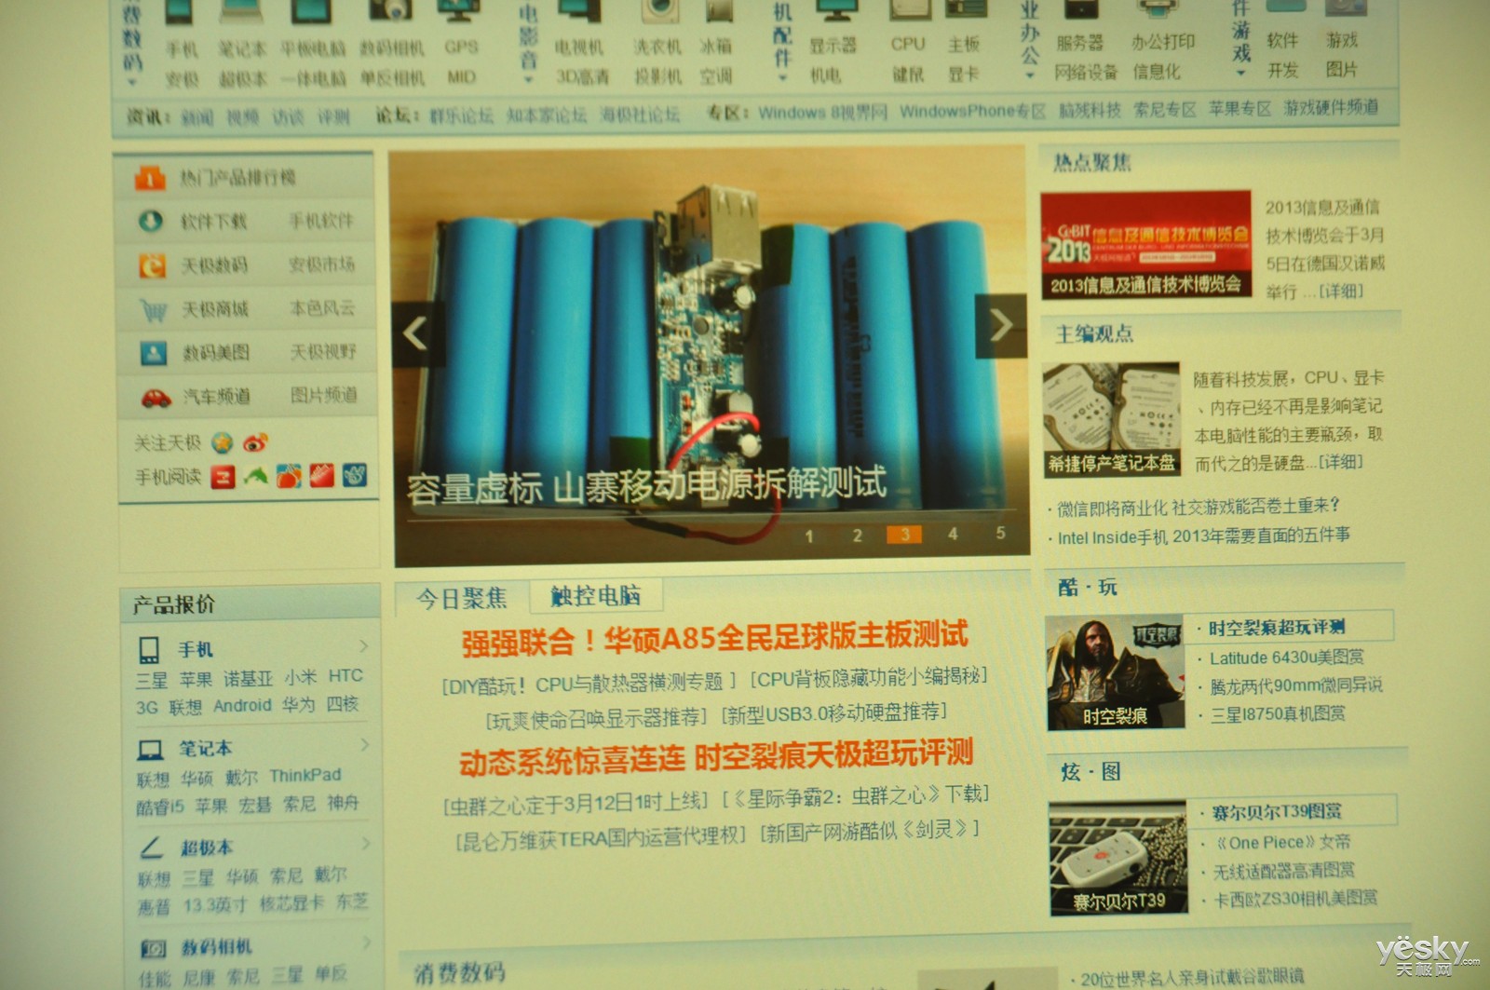
Task: Open the 手机软件 link in the sidebar
Action: pos(321,221)
